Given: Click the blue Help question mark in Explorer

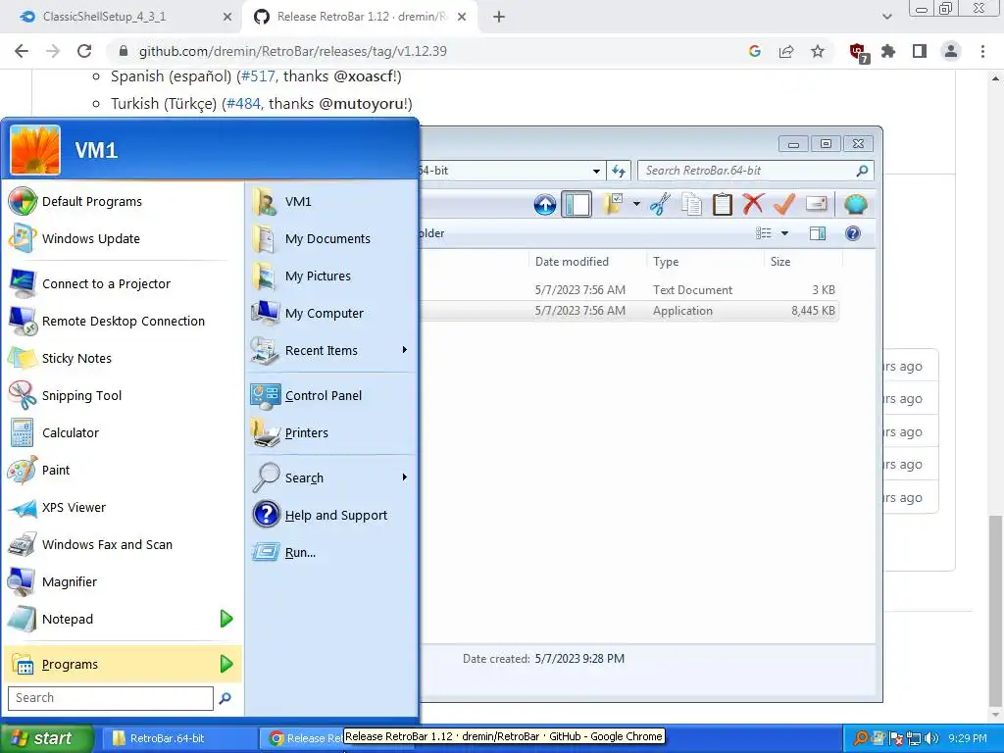Looking at the screenshot, I should (852, 233).
